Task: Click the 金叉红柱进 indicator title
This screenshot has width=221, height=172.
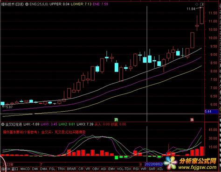Action: (x=14, y=124)
